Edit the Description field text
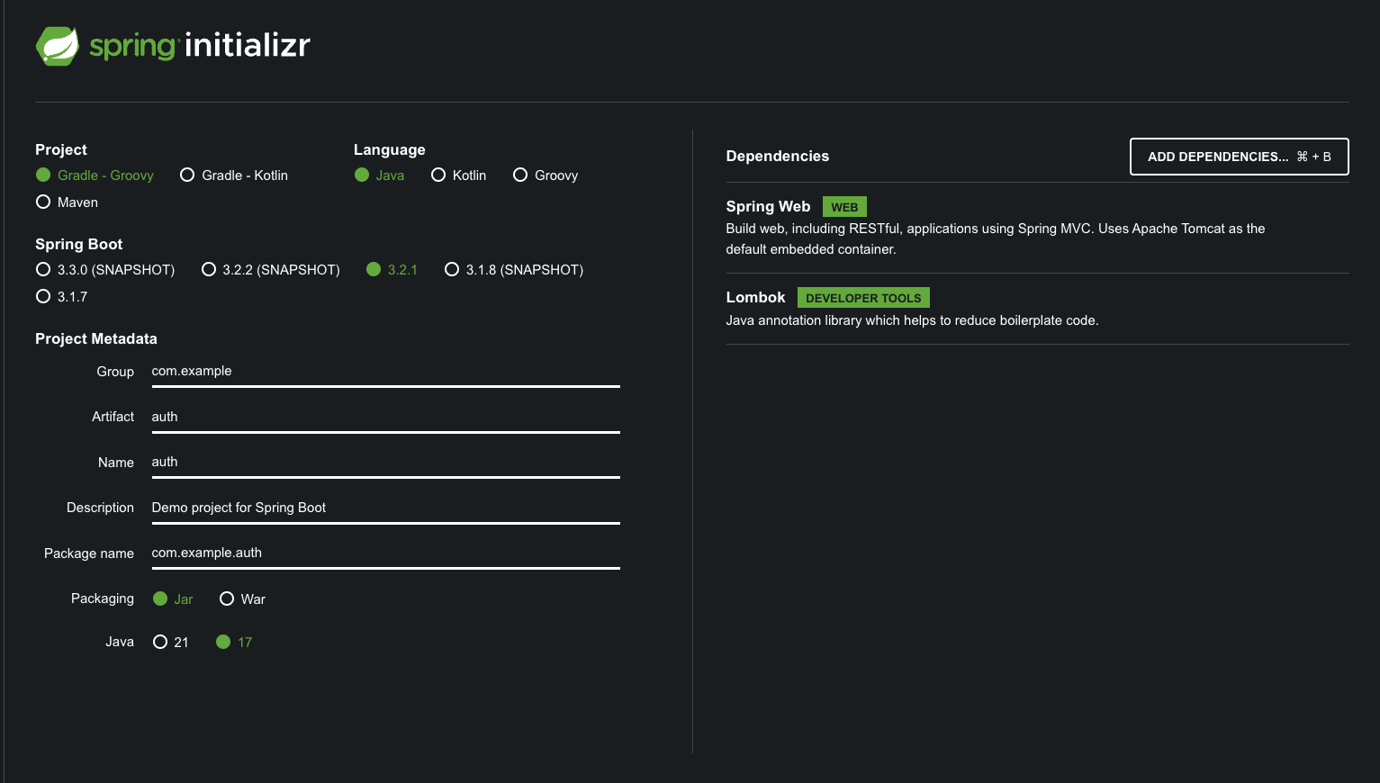 coord(385,508)
